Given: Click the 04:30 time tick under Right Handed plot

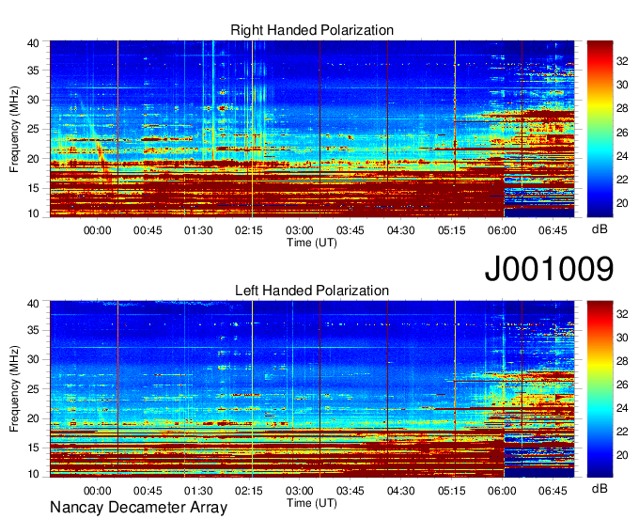Looking at the screenshot, I should [x=400, y=230].
